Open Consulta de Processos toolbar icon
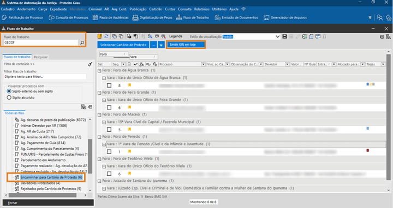Image resolution: width=393 pixels, height=208 pixels. [68, 17]
